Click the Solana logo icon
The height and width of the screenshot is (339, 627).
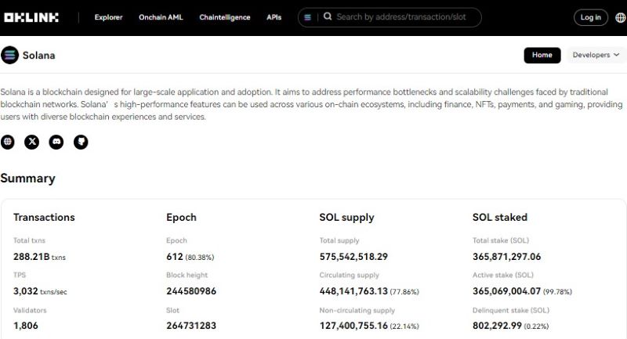[9, 56]
